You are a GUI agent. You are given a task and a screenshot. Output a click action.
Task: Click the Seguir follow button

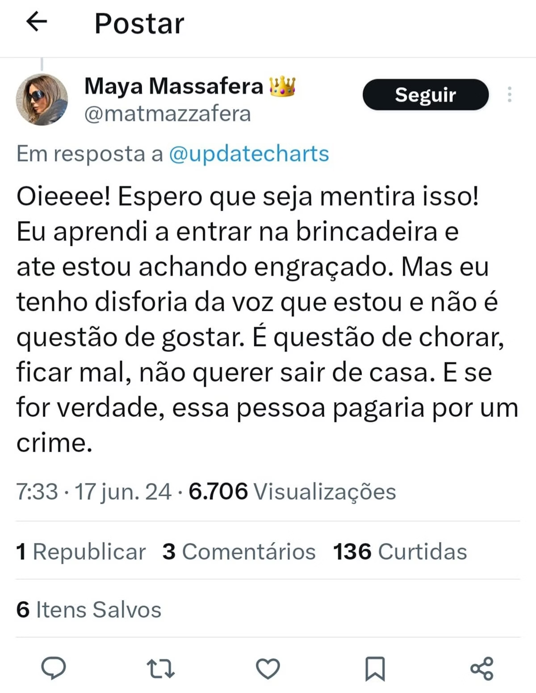coord(425,95)
